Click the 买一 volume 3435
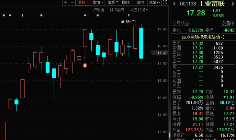 click(x=218, y=68)
